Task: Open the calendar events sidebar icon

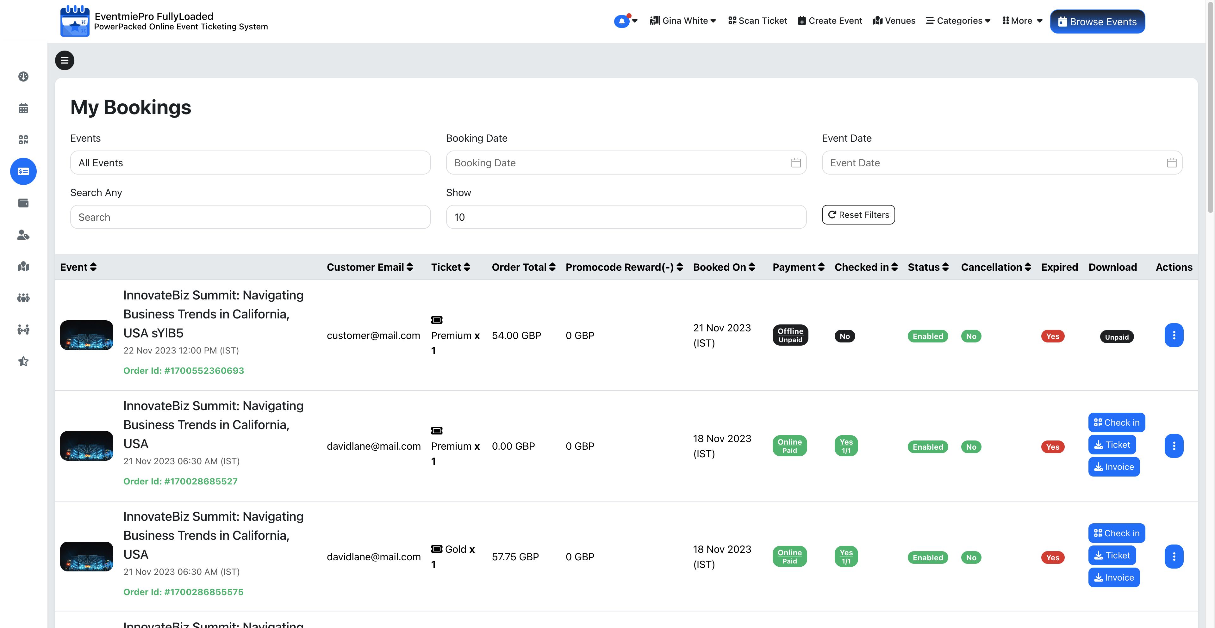Action: 23,108
